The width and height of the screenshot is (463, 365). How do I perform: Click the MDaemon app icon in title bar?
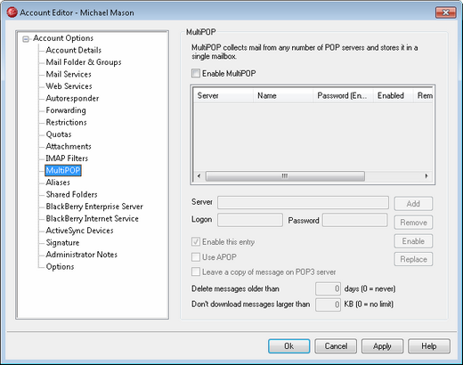click(12, 12)
